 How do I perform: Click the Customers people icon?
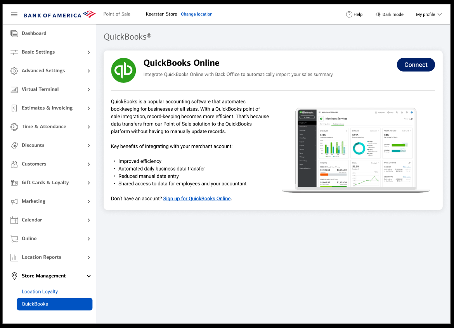pyautogui.click(x=14, y=164)
